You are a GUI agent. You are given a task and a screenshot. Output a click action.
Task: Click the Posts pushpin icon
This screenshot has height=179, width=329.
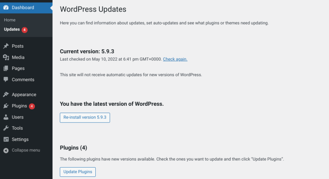coord(6,46)
